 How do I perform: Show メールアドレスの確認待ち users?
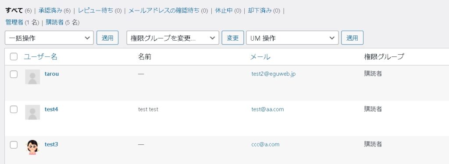[164, 11]
